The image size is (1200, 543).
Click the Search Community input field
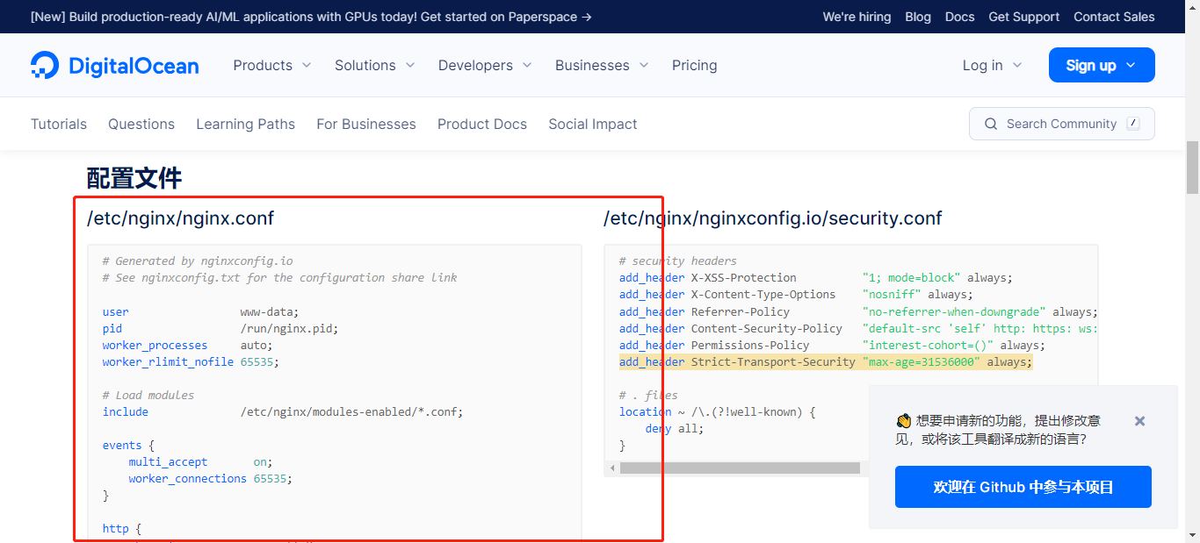[x=1061, y=124]
